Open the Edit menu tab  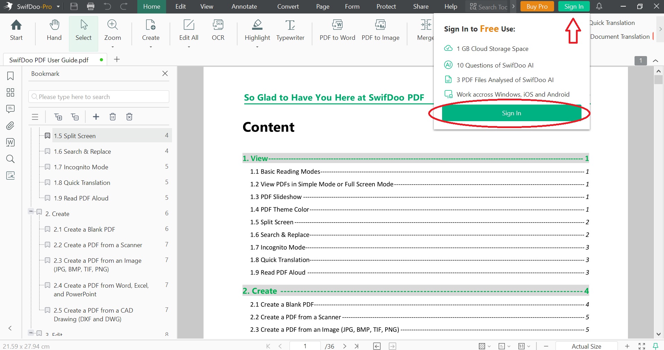tap(181, 7)
